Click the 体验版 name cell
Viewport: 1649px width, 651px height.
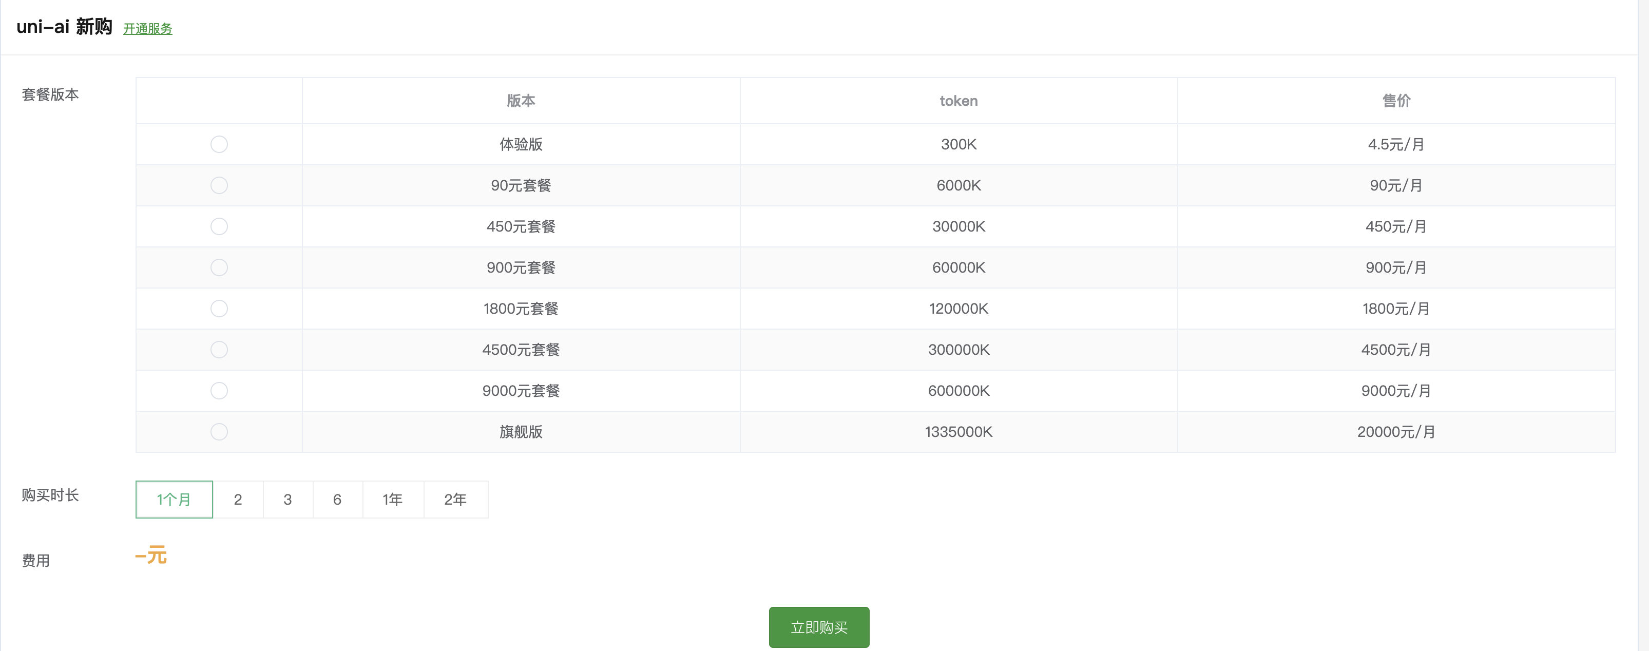point(521,144)
